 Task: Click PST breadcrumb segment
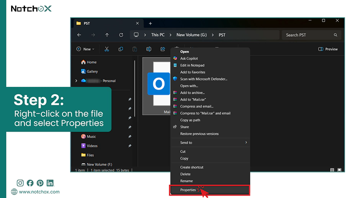point(222,35)
